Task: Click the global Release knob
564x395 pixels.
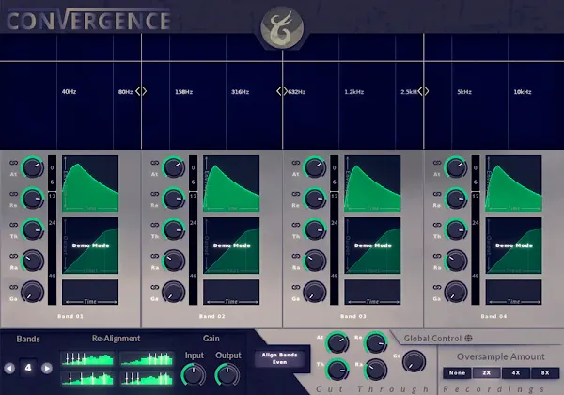Action: [376, 343]
